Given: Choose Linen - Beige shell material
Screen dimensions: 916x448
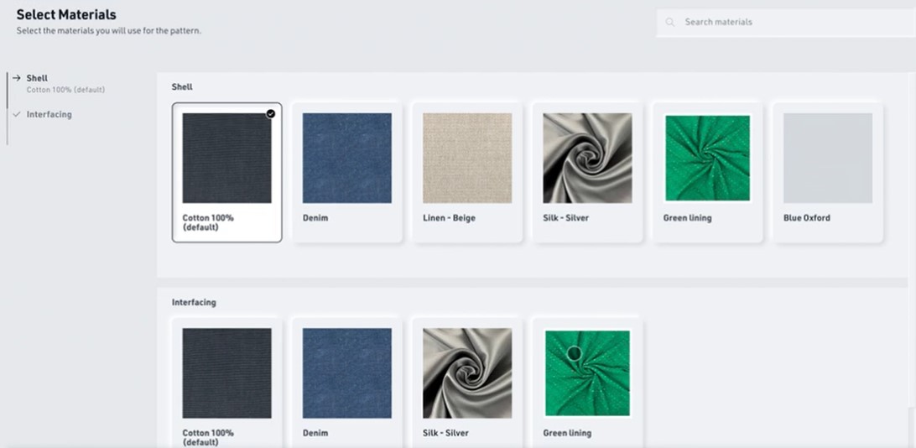Looking at the screenshot, I should [467, 159].
